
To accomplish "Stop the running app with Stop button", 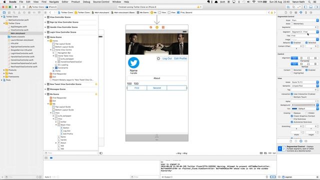I will coord(23,7).
